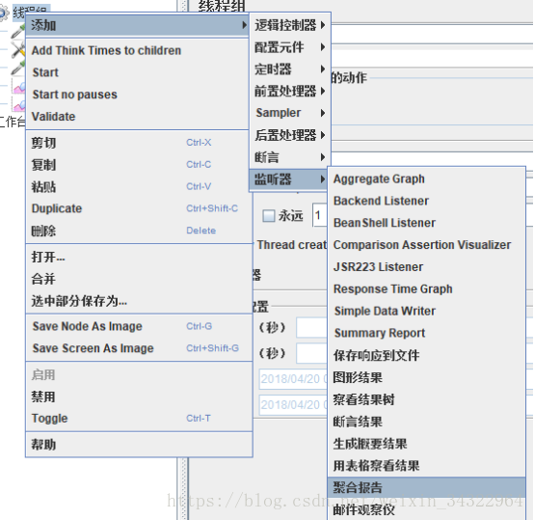The width and height of the screenshot is (534, 520).
Task: Select 剪切 (Cut) option
Action: (x=139, y=143)
